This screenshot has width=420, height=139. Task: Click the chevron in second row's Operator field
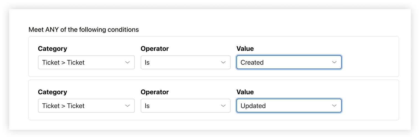click(x=223, y=106)
